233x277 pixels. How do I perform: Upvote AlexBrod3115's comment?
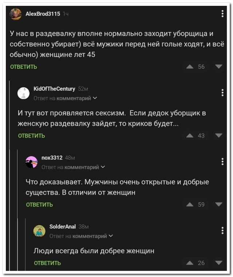(190, 67)
